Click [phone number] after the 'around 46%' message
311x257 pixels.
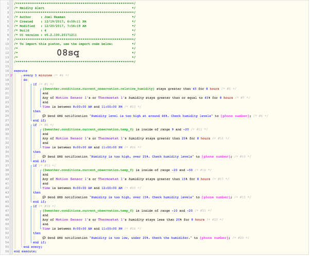235,116
